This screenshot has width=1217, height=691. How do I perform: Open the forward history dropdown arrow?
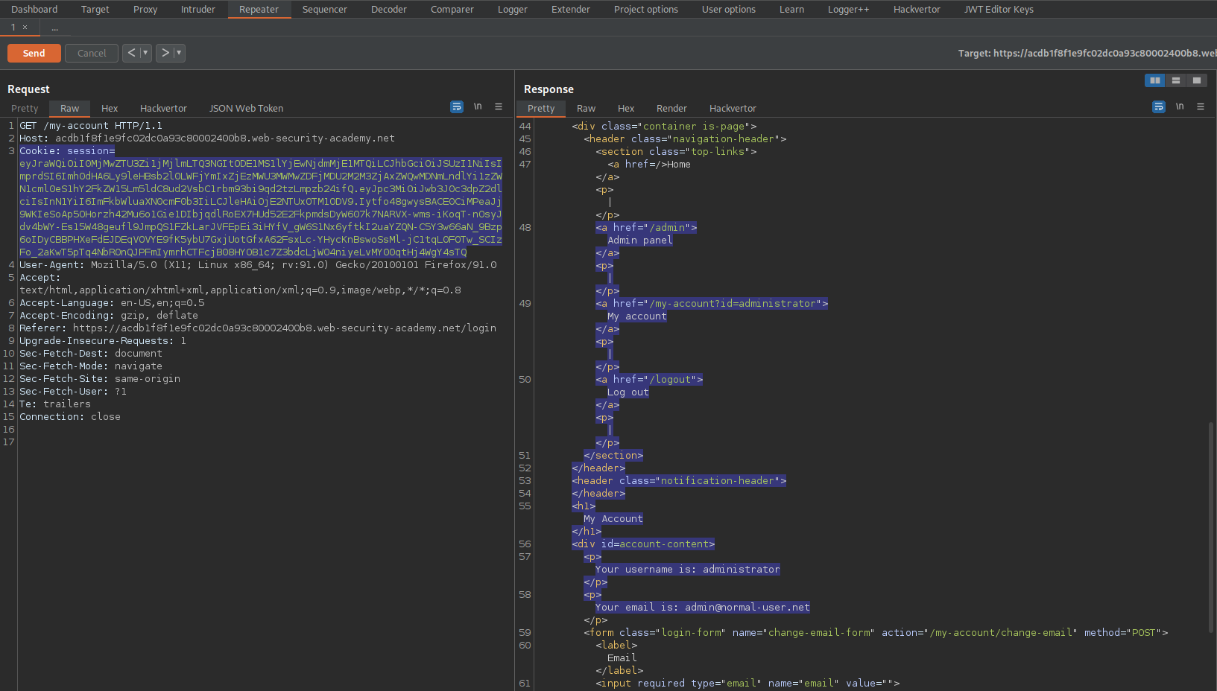[x=179, y=53]
